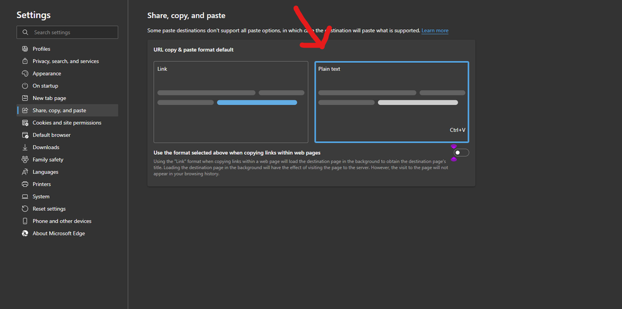Click the Printers icon

25,184
